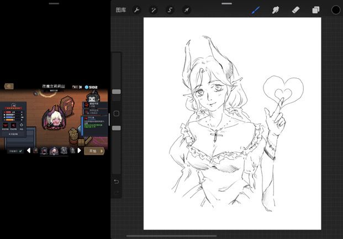Open the black color picker circle
Viewport: 343px width, 239px height.
pyautogui.click(x=335, y=10)
